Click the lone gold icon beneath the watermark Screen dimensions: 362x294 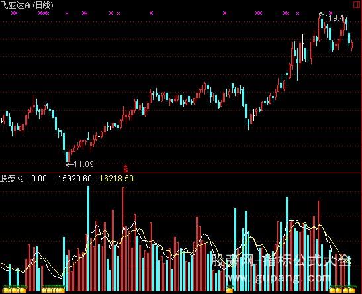(230, 289)
